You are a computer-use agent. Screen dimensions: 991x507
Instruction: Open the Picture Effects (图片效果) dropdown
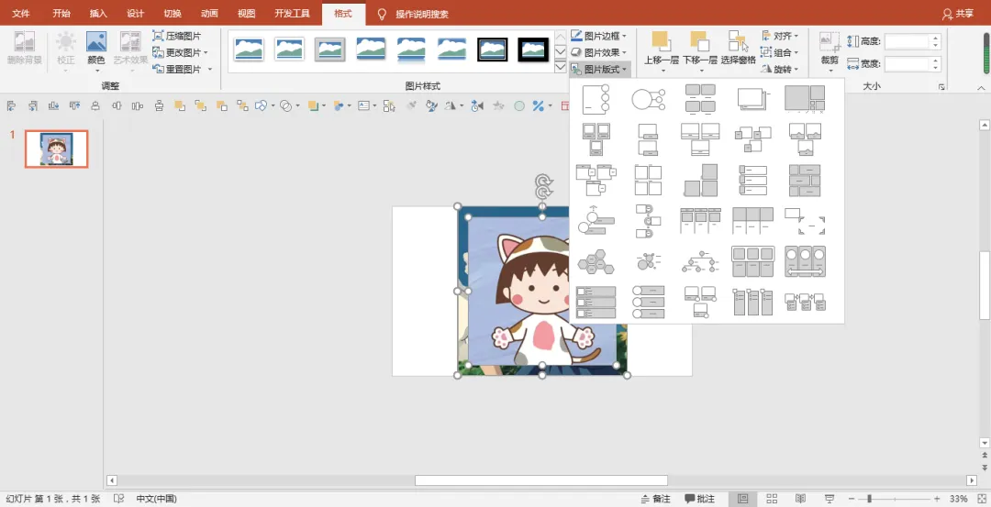coord(599,52)
